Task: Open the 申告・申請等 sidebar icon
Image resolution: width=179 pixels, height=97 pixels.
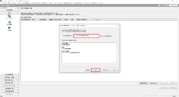Action: (x=9, y=17)
